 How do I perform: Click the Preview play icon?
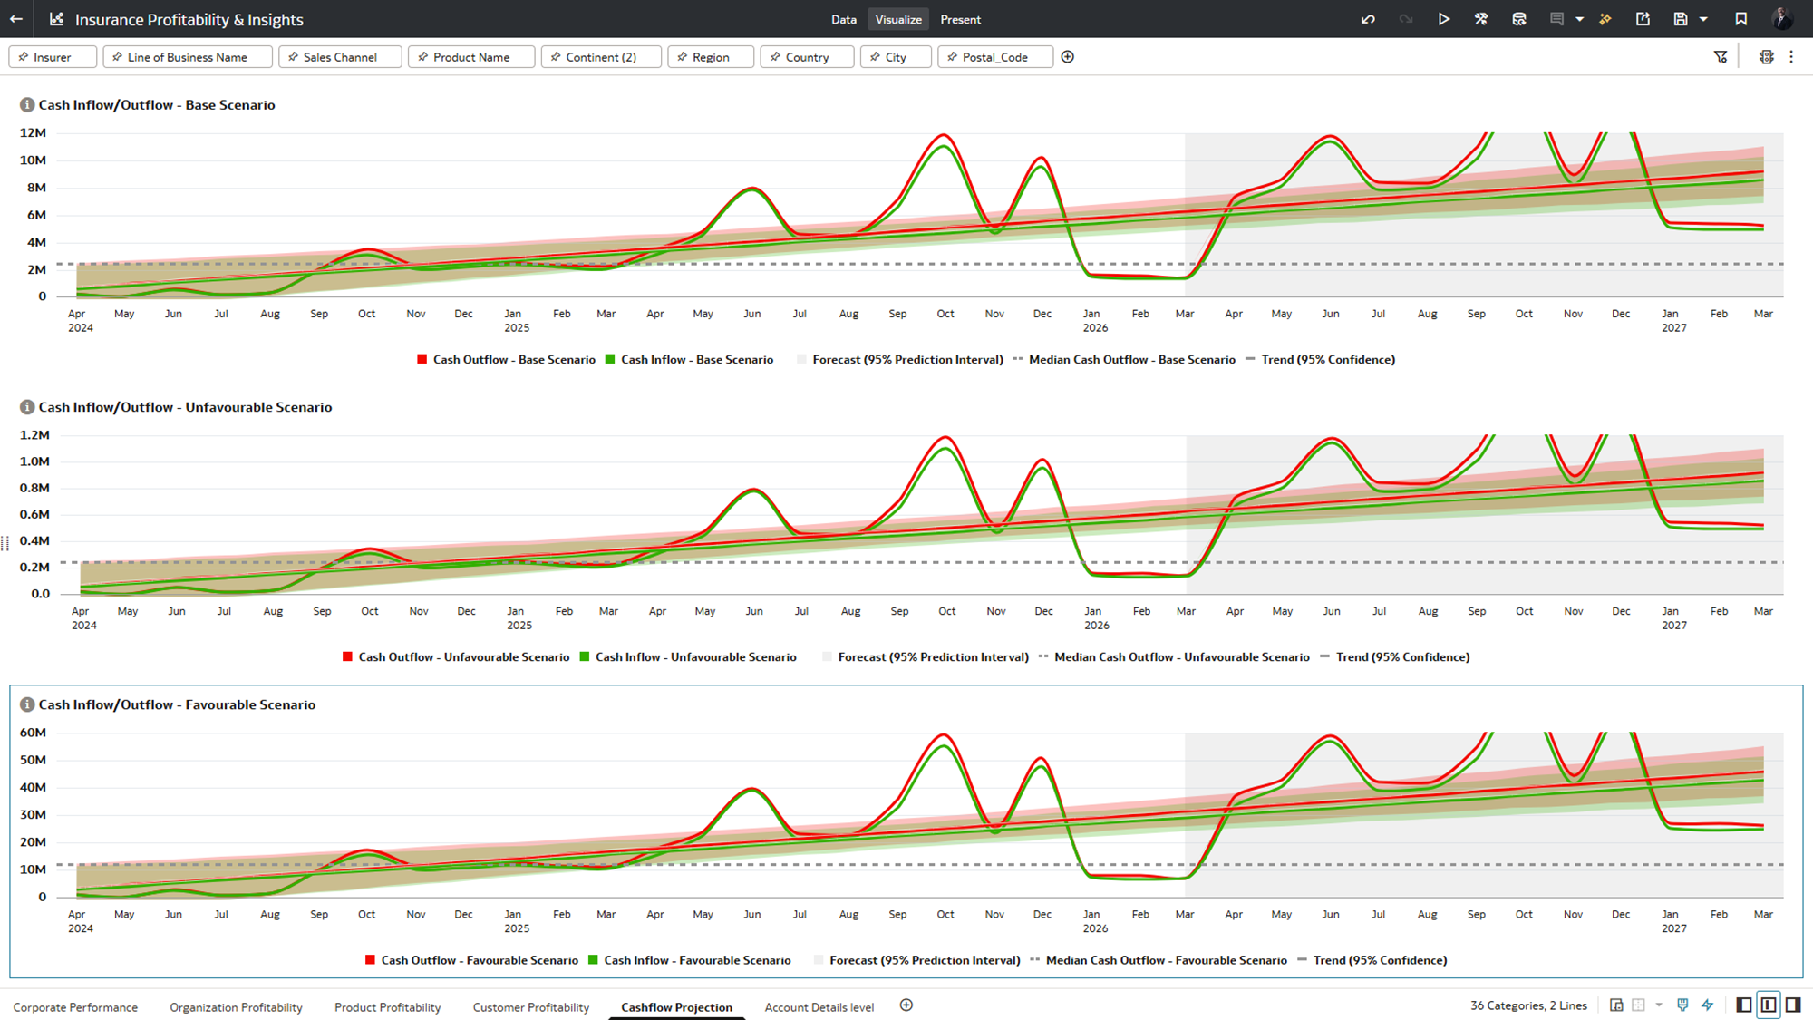click(1444, 19)
